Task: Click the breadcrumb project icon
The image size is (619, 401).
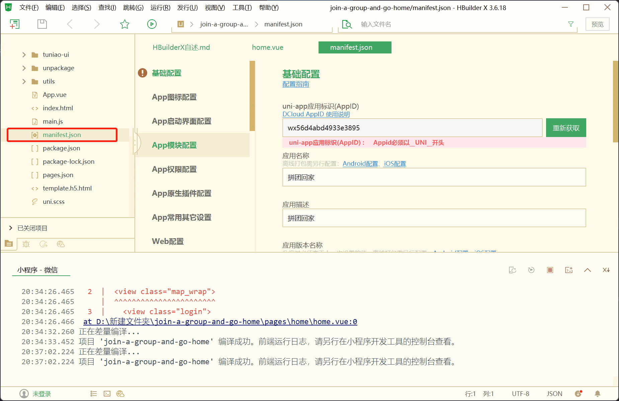Action: pos(181,24)
